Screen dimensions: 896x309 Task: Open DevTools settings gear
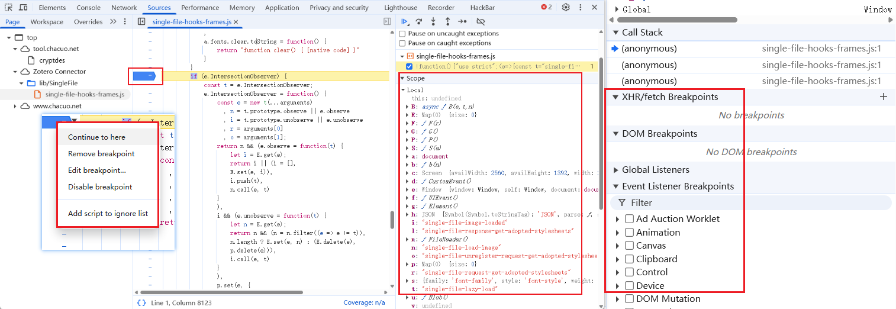(566, 8)
